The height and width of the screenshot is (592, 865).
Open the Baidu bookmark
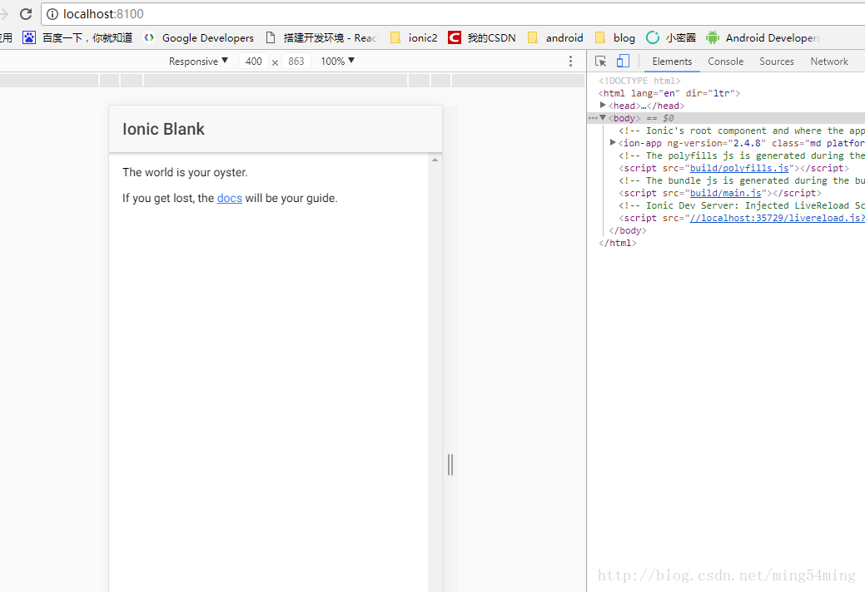tap(77, 37)
